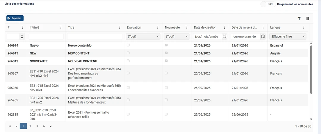Toggle Nouveauté checkbox for row 265965
321x134 pixels.
coord(166,100)
